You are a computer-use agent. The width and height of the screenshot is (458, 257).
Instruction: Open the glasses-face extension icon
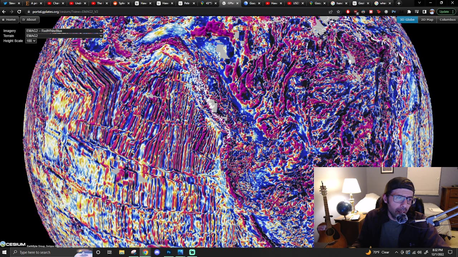(363, 11)
